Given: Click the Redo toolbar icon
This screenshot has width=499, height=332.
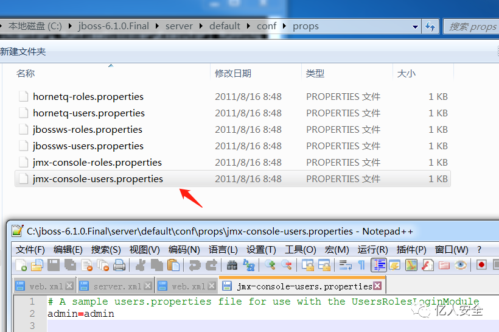Looking at the screenshot, I should (211, 265).
